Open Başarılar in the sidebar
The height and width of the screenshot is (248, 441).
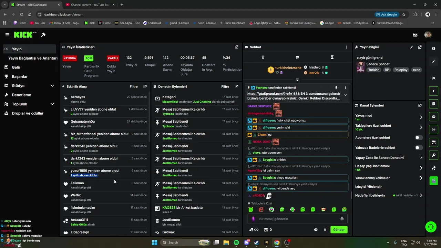[x=29, y=76]
